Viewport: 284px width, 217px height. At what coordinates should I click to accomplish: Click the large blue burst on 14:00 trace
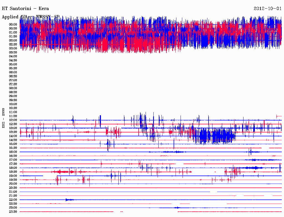215,136
